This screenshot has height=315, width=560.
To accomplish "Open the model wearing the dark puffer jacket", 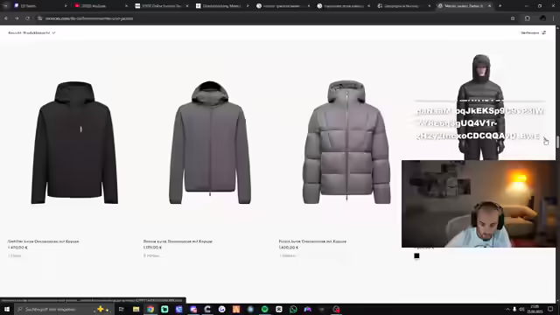I will [480, 107].
